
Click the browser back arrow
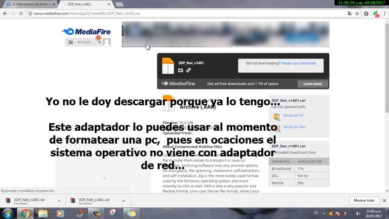[x=5, y=13]
